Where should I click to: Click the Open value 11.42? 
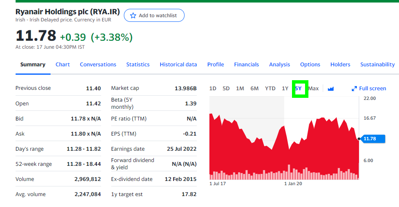tap(94, 103)
